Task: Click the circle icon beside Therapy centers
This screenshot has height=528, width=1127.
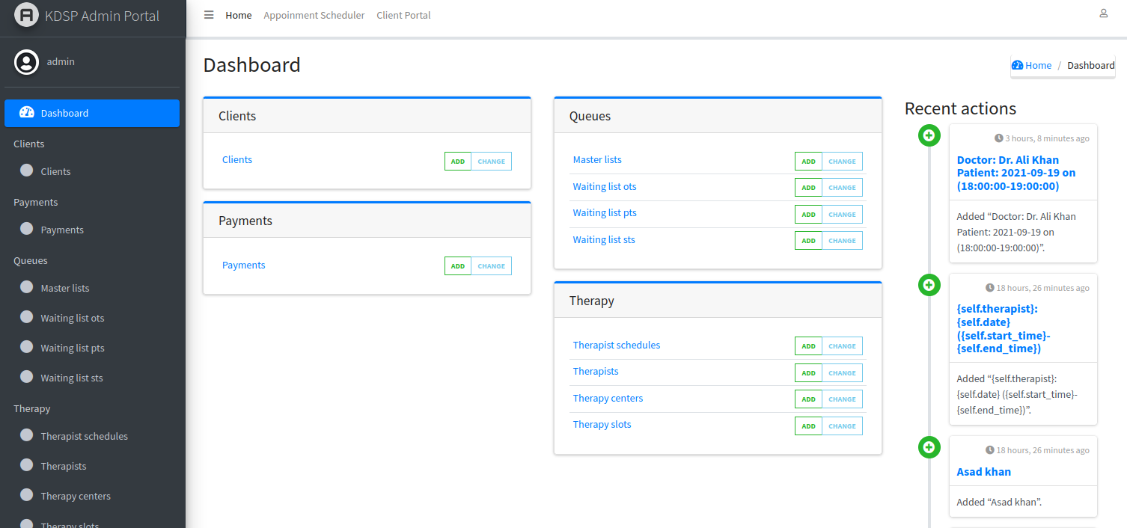Action: (x=27, y=495)
